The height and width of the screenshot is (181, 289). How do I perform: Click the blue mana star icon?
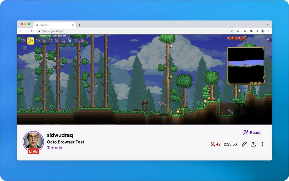pos(268,40)
